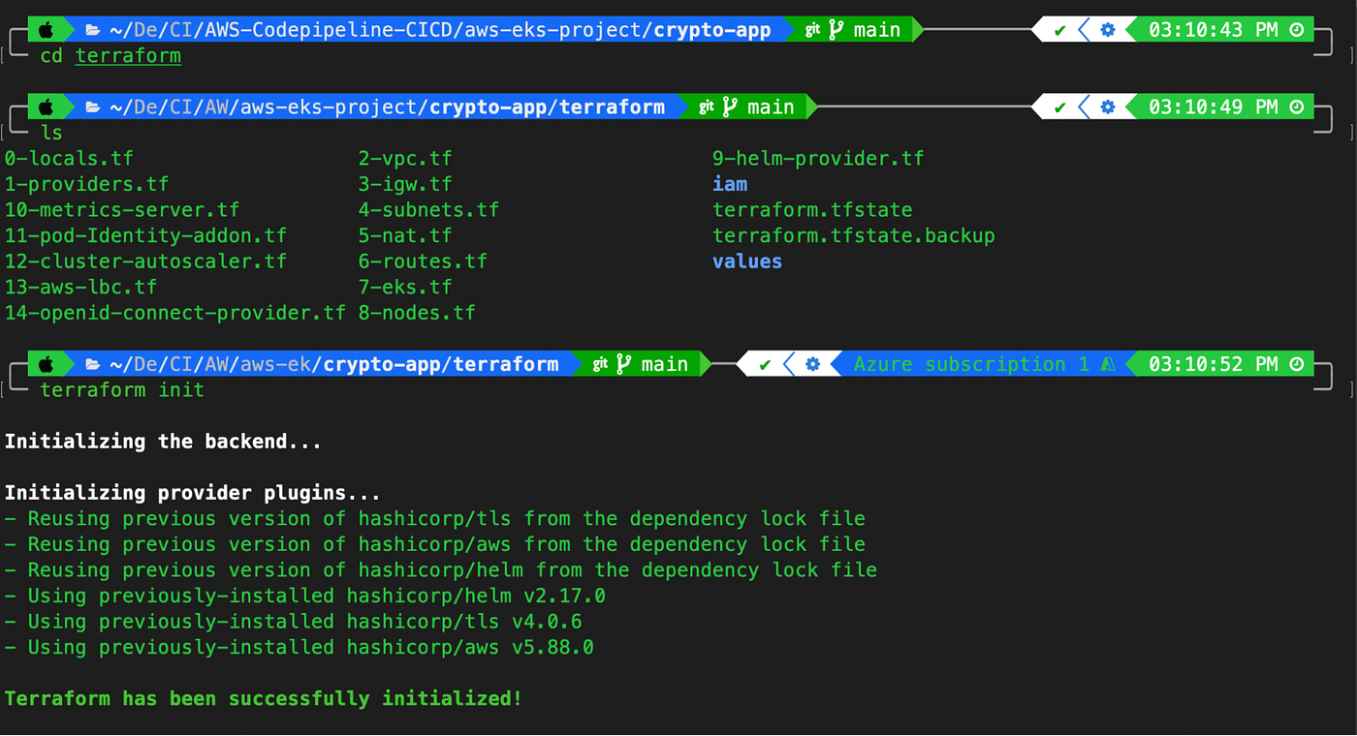Click the 'Reusing previous version of hashicorp/tls' line
1357x736 pixels.
[x=434, y=519]
